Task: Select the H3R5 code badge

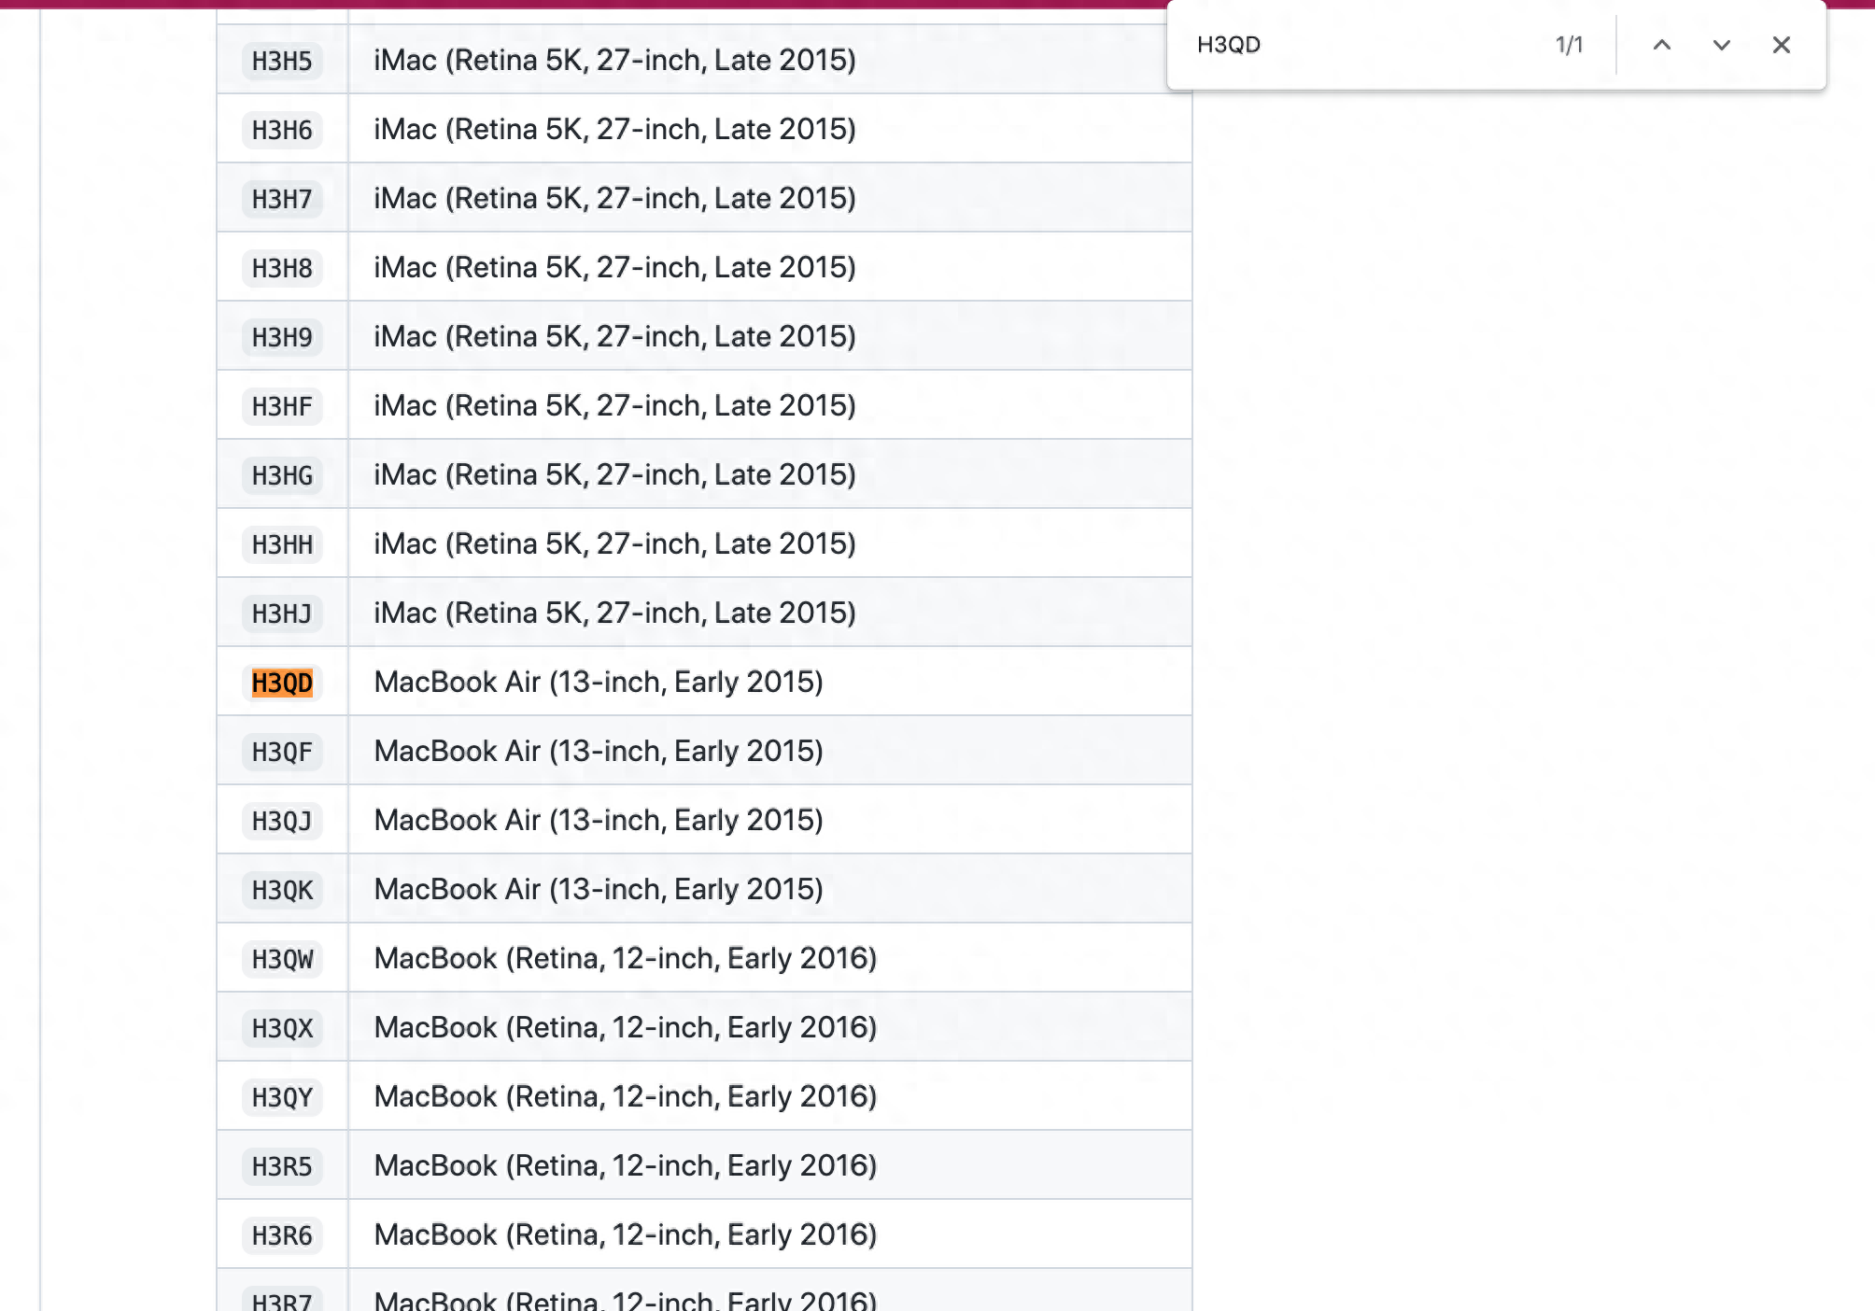Action: [x=282, y=1166]
